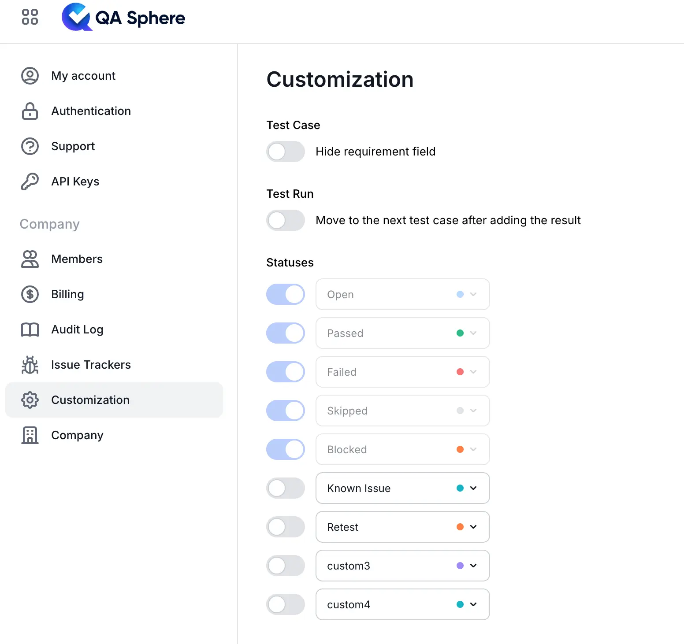Disable the Passed status toggle
Screen dimensions: 684x644
286,333
